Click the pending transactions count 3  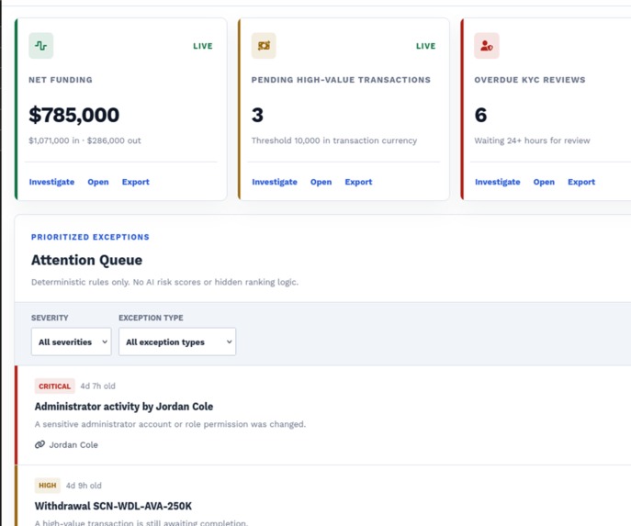(257, 115)
